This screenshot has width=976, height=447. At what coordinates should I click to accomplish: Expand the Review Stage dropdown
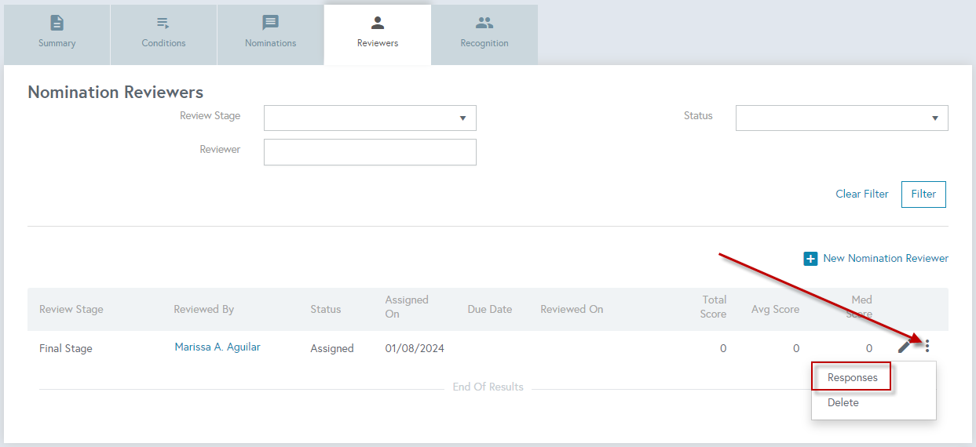370,118
